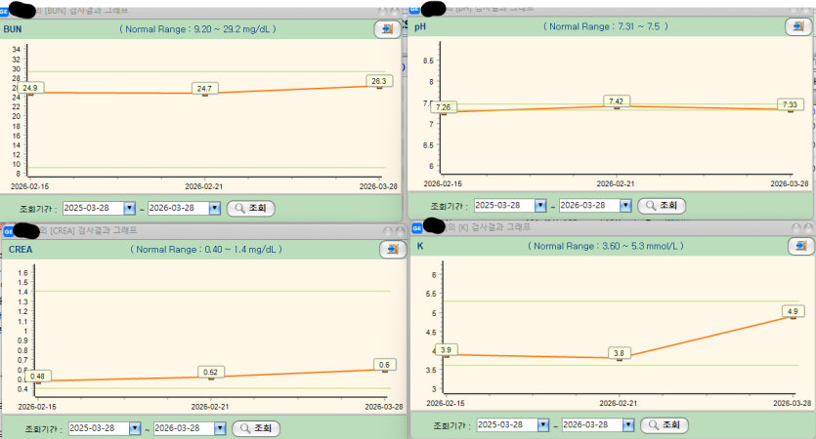
Task: Click the 7.26 data point on pH graph
Action: [x=444, y=107]
